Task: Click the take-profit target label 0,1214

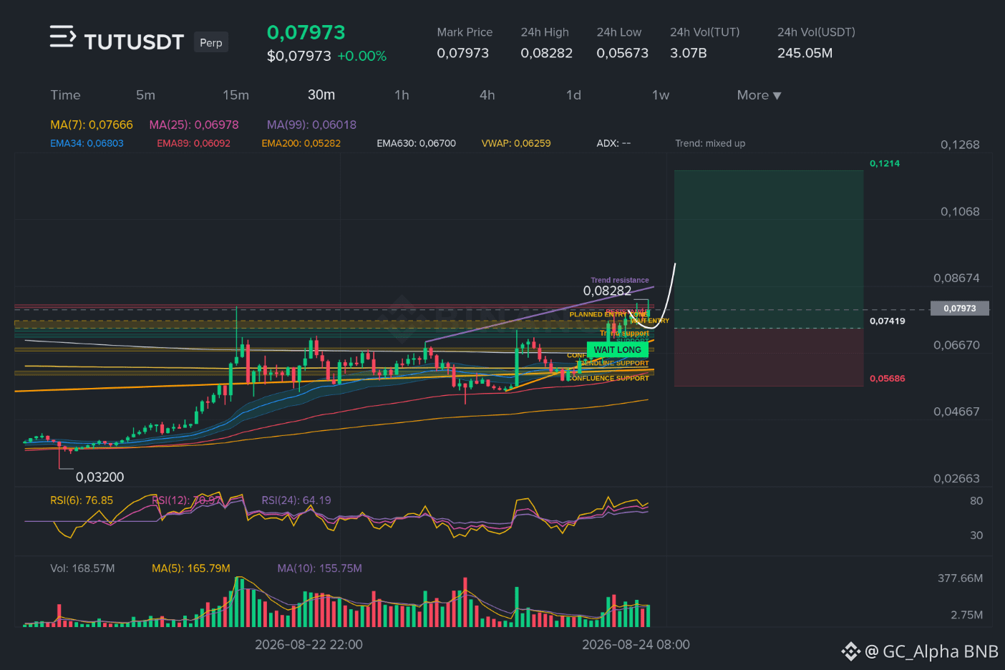Action: tap(885, 163)
